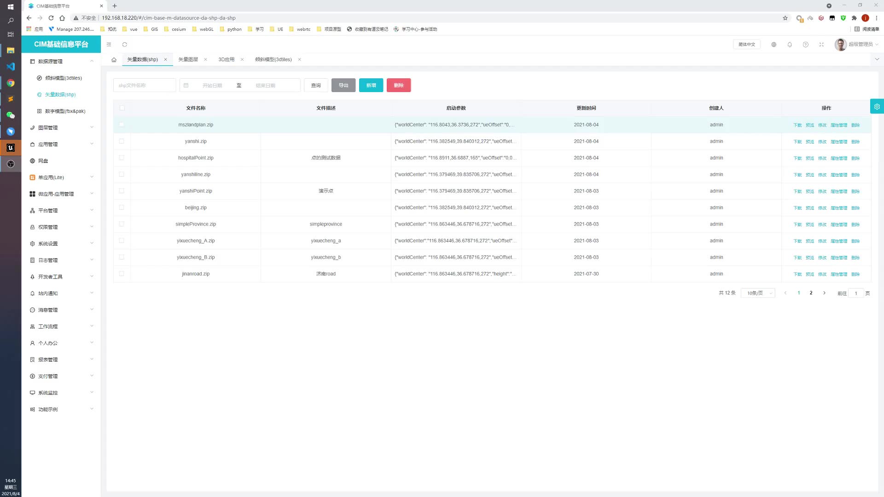The height and width of the screenshot is (497, 884).
Task: Go to page 2 of results
Action: [811, 293]
